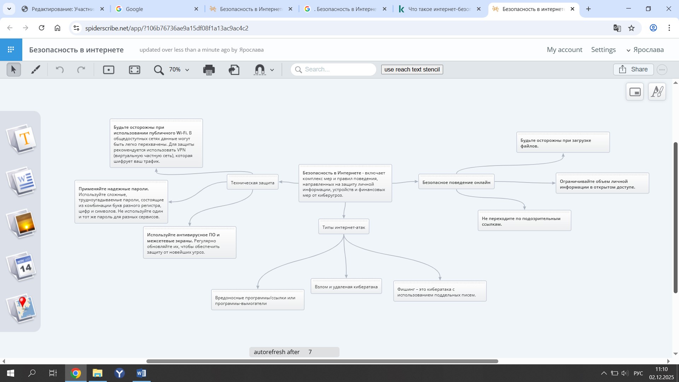Open the Ярослава user dropdown
This screenshot has height=382, width=679.
pyautogui.click(x=645, y=50)
